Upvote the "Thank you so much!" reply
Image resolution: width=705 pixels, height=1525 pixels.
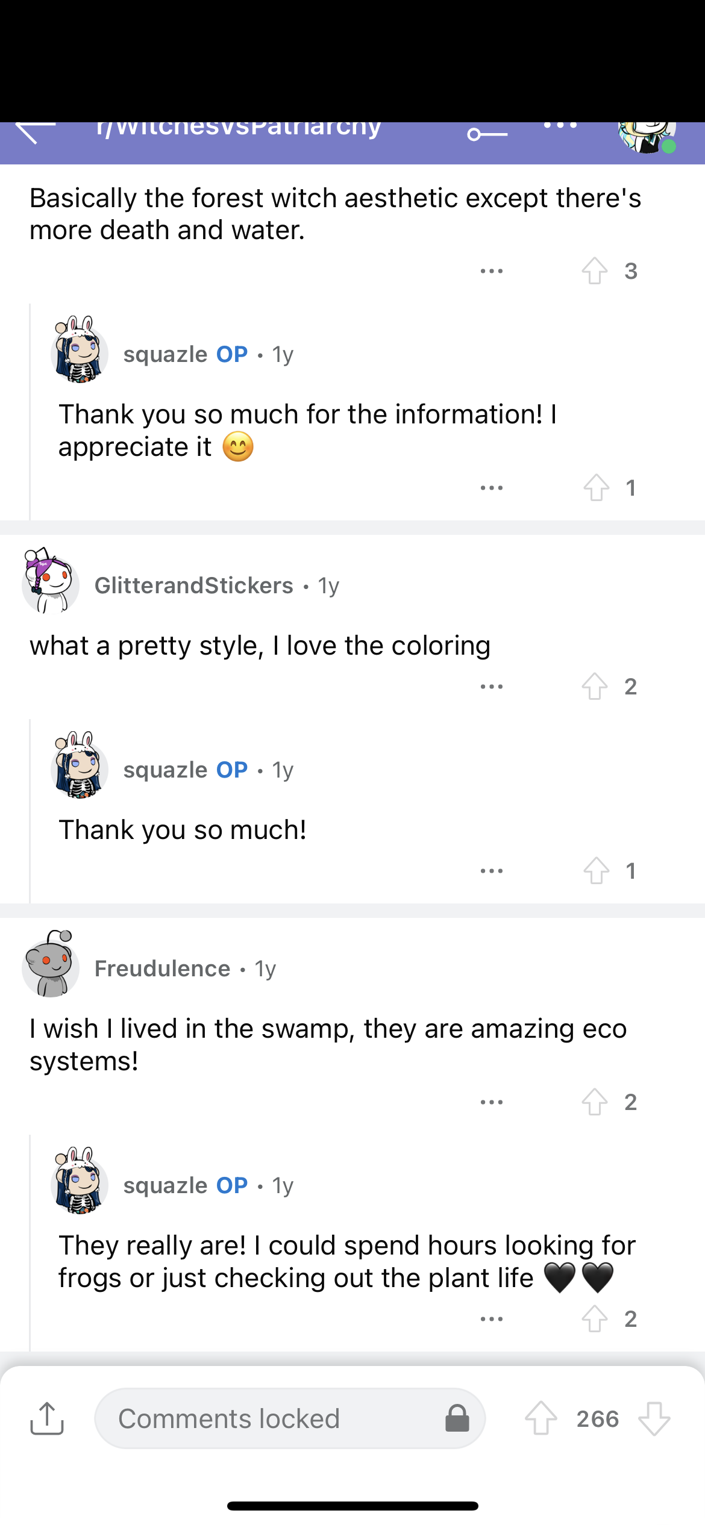pyautogui.click(x=596, y=870)
